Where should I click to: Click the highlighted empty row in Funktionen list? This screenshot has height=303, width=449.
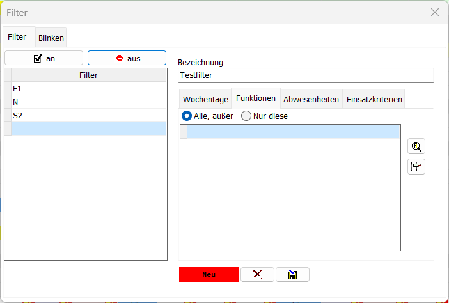(292, 132)
